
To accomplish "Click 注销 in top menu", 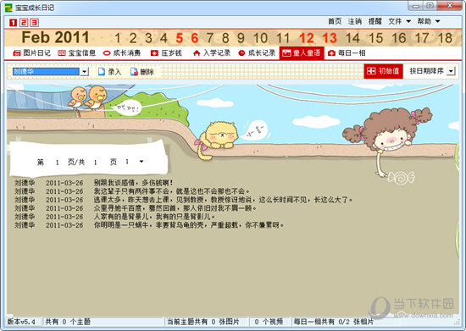I will coord(355,21).
